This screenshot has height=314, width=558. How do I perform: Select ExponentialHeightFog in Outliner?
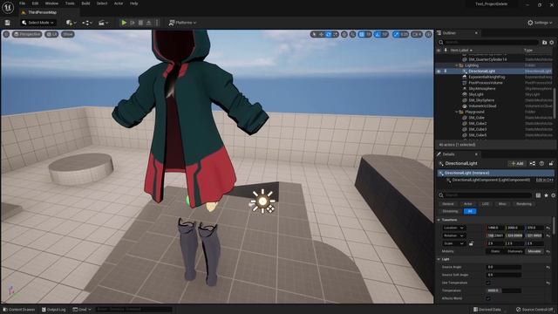487,77
